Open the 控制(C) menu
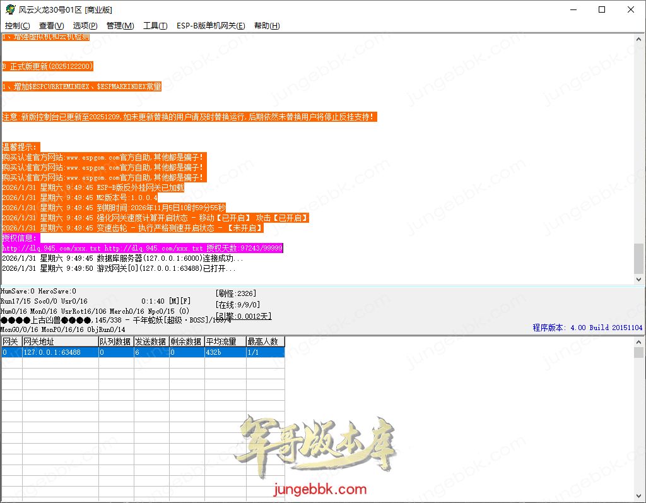Screen dimensions: 646x503 [x=17, y=26]
